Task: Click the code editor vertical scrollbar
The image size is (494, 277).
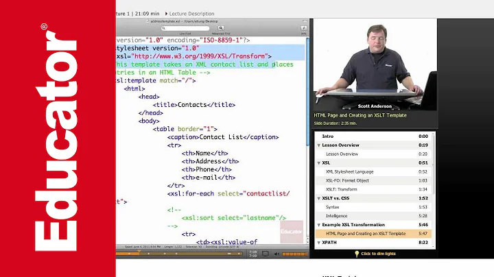Action: [x=307, y=91]
